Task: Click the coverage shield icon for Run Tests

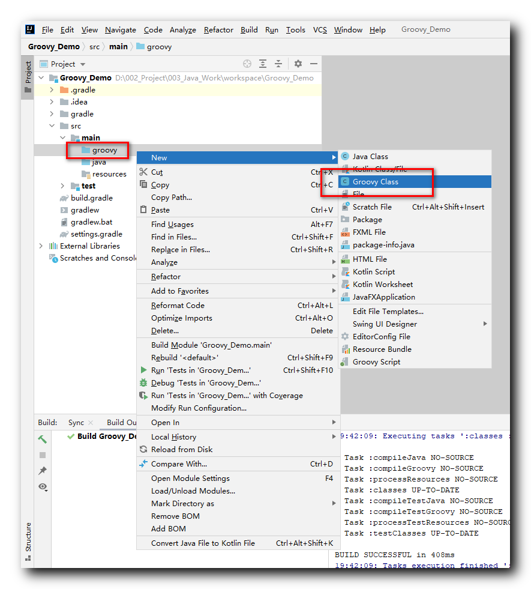Action: pos(143,395)
